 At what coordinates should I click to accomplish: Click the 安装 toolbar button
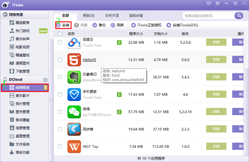click(x=63, y=25)
